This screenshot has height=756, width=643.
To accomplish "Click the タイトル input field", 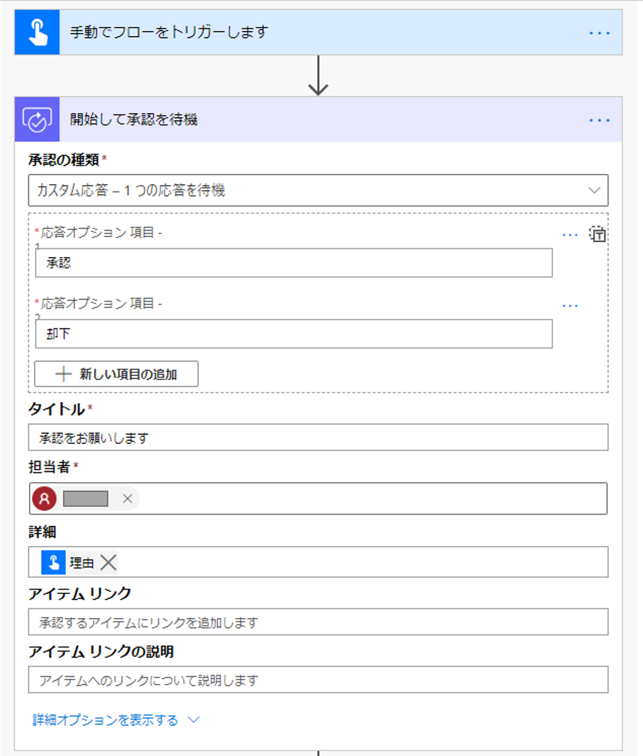I will pos(319,437).
